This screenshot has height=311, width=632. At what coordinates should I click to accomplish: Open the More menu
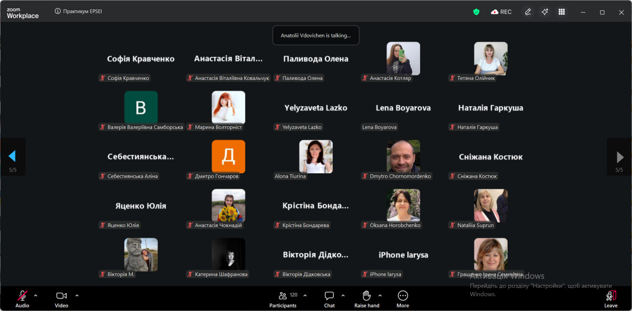(x=403, y=299)
